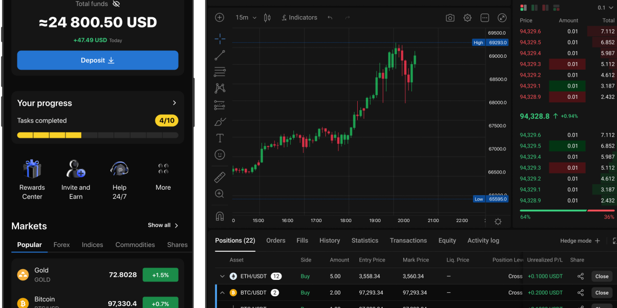Switch to the Statistics tab

coord(365,240)
